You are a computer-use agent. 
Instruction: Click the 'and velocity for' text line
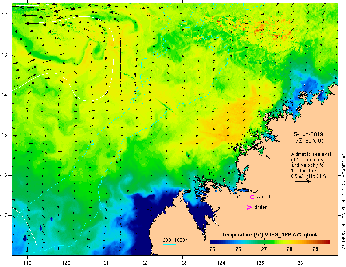coord(308,165)
